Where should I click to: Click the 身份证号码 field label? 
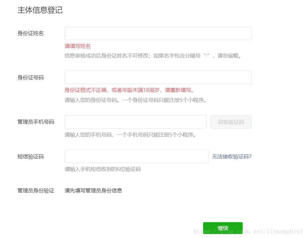click(31, 78)
